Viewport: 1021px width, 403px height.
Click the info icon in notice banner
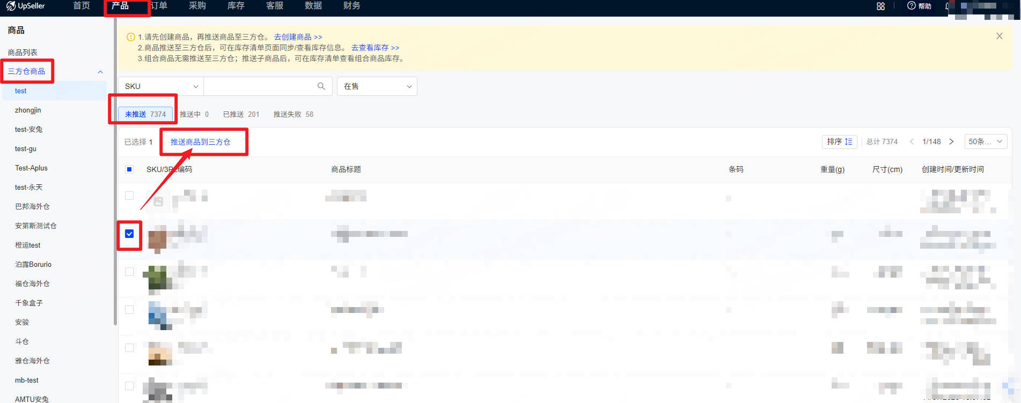130,37
